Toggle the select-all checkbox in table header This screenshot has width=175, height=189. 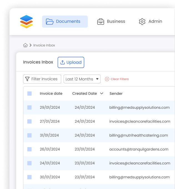click(29, 94)
